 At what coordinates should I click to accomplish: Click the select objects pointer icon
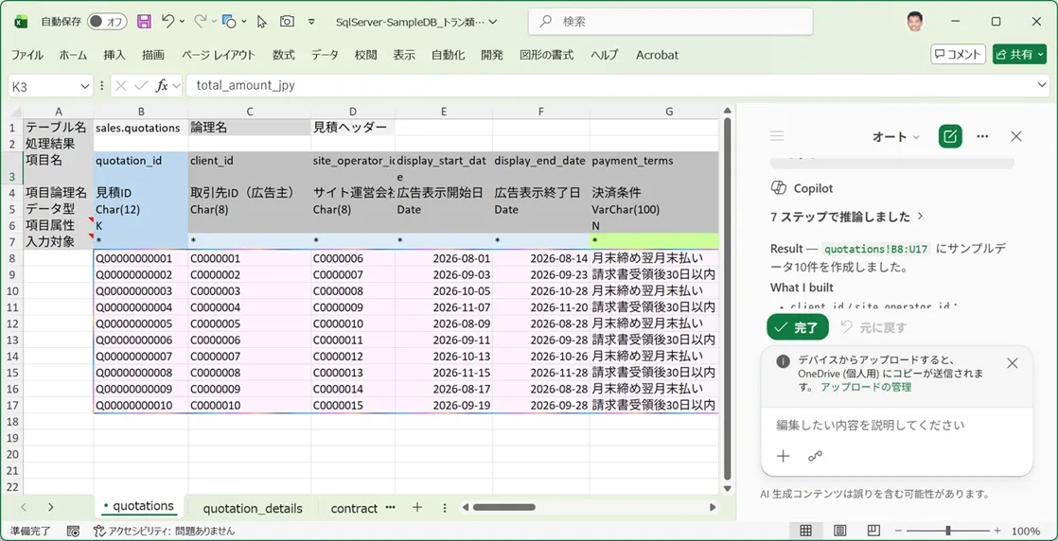pyautogui.click(x=262, y=22)
